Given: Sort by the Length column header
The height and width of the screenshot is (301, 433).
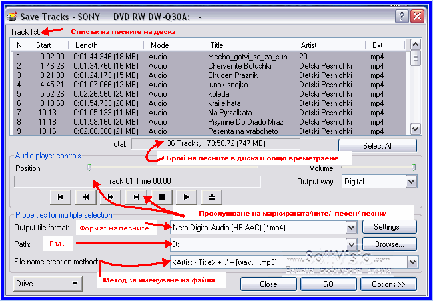Looking at the screenshot, I should (106, 45).
